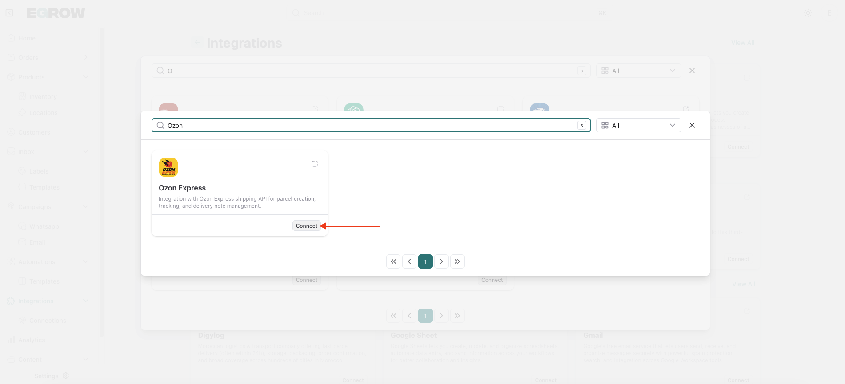Click the Campaigns megaphone icon in the sidebar

pyautogui.click(x=12, y=207)
